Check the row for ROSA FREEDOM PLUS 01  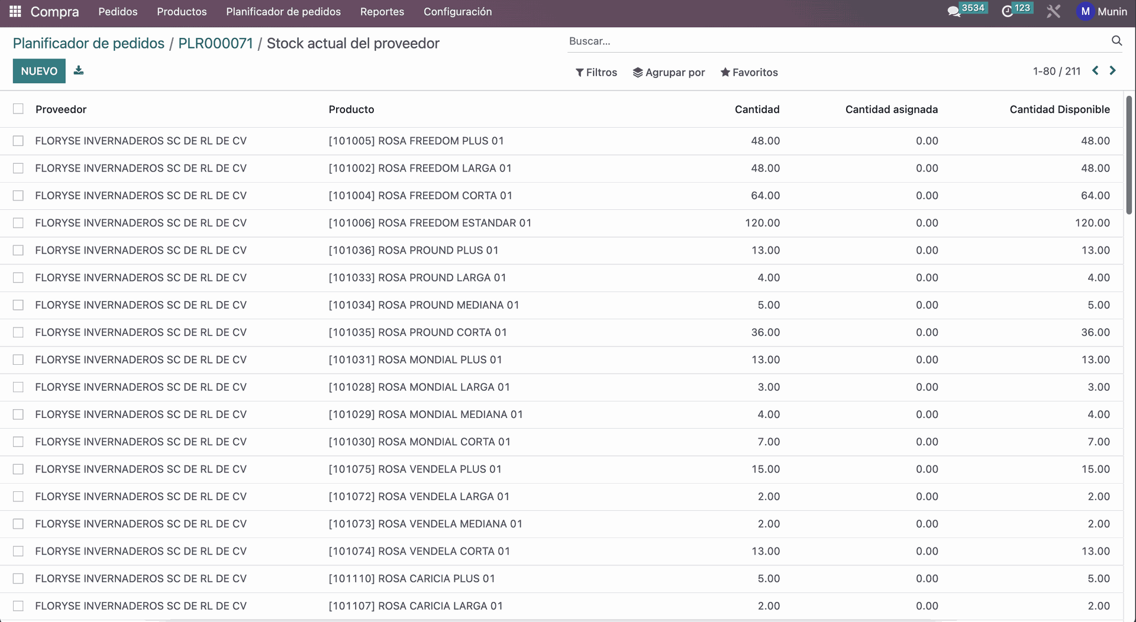click(x=18, y=141)
